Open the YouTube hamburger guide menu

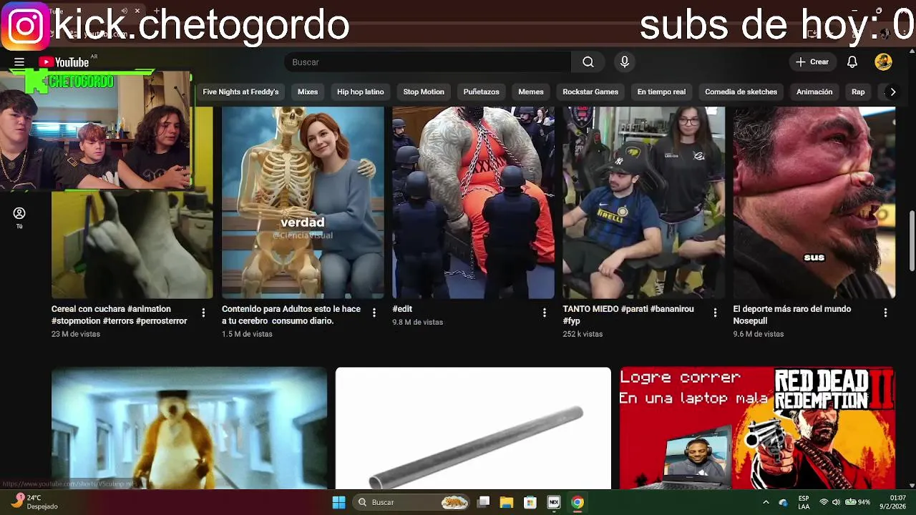pyautogui.click(x=19, y=62)
